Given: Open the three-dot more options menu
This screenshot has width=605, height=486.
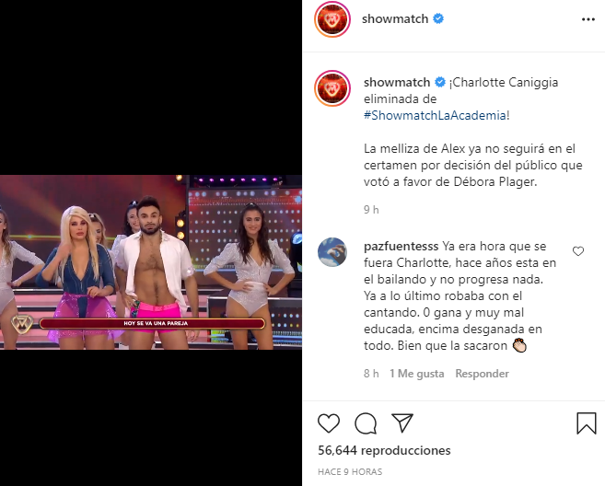Looking at the screenshot, I should coord(588,19).
